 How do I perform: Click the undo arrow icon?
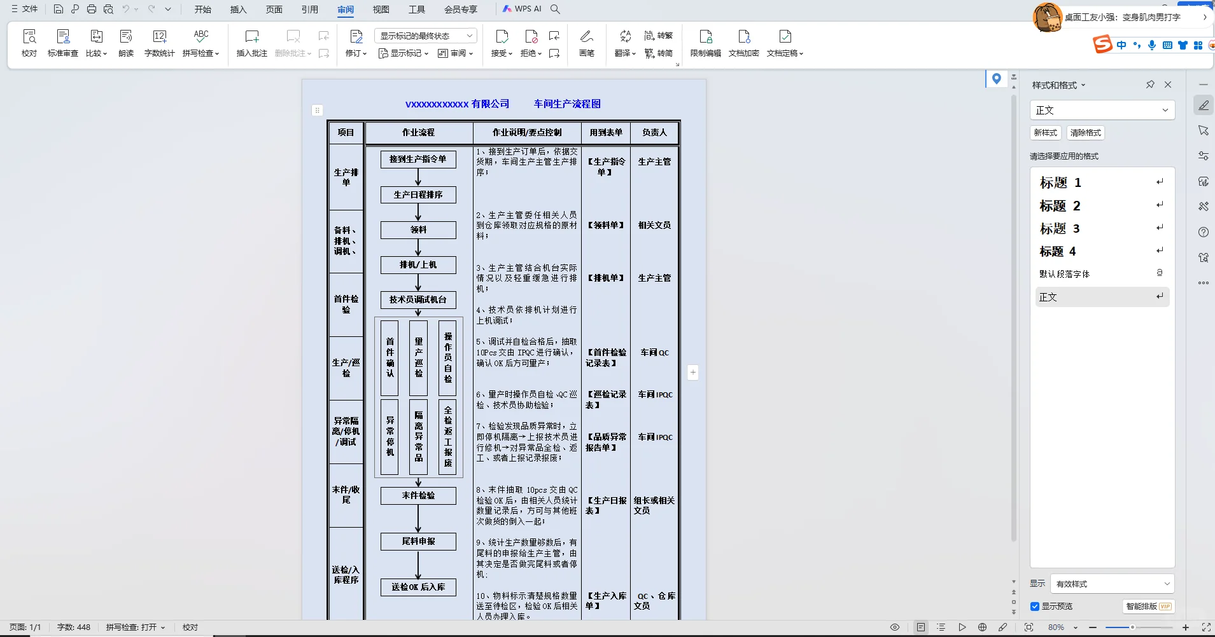tap(126, 9)
